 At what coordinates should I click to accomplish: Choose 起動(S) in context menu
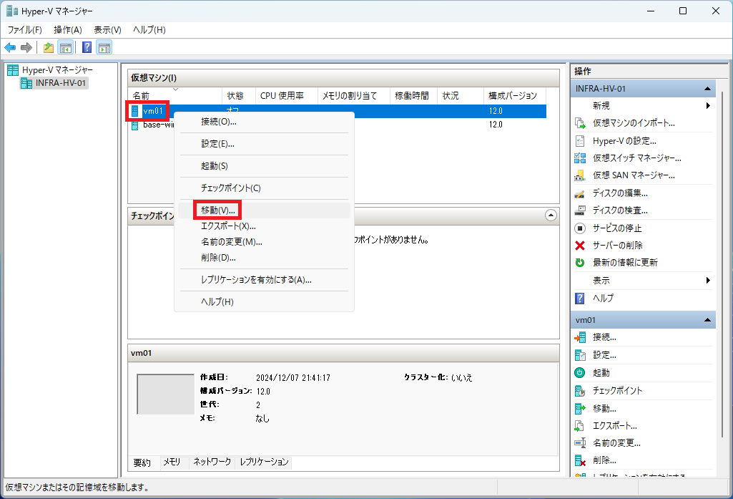coord(264,166)
